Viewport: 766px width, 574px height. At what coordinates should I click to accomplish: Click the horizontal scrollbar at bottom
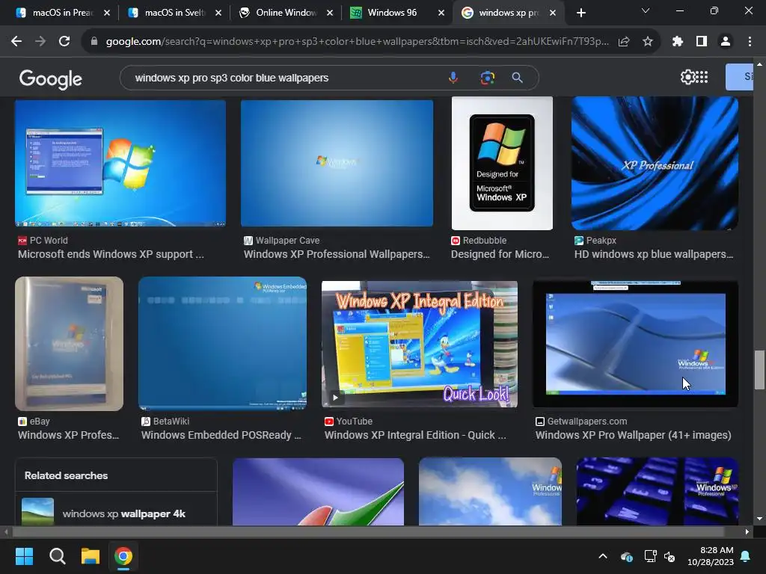click(x=368, y=531)
